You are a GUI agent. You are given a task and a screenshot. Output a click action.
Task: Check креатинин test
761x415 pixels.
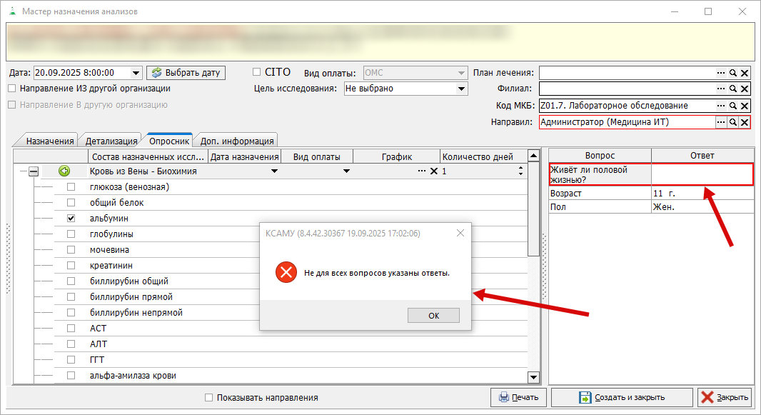[71, 266]
